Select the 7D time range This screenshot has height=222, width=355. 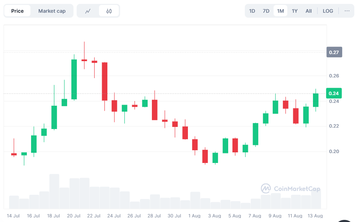[266, 11]
